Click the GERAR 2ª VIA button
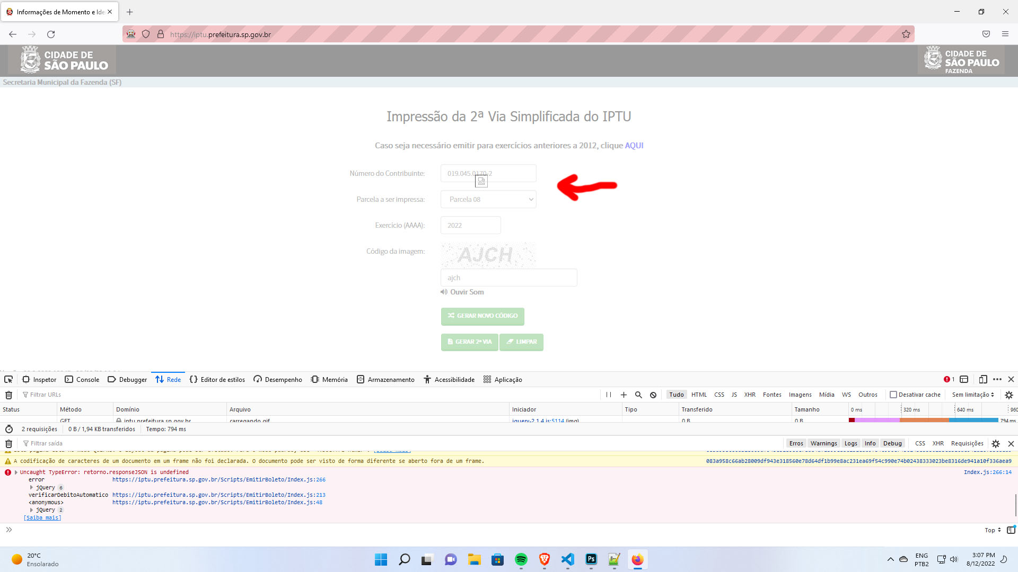Screen dimensions: 1018x572 click(469, 342)
